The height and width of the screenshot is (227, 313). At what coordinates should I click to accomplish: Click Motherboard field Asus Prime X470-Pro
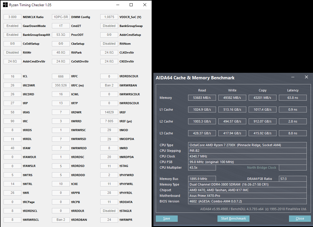247,196
